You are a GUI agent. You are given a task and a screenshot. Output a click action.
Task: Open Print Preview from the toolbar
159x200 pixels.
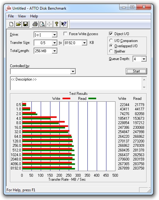[x=42, y=24]
